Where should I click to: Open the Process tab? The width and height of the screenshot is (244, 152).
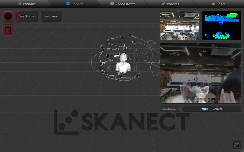tap(170, 4)
